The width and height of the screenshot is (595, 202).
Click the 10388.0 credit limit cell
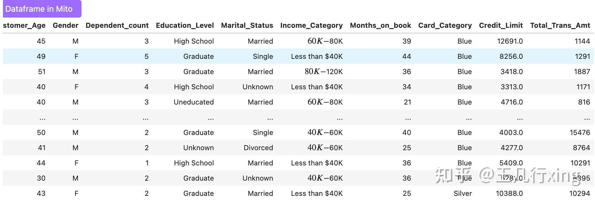coord(509,194)
